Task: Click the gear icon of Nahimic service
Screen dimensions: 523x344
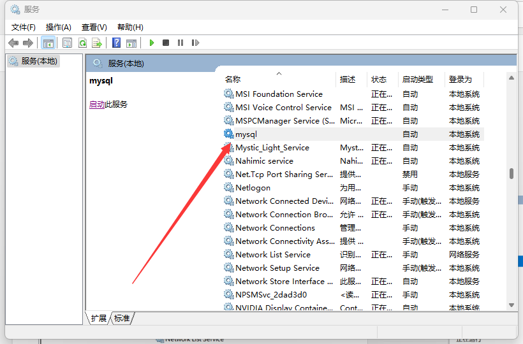Action: click(x=228, y=161)
